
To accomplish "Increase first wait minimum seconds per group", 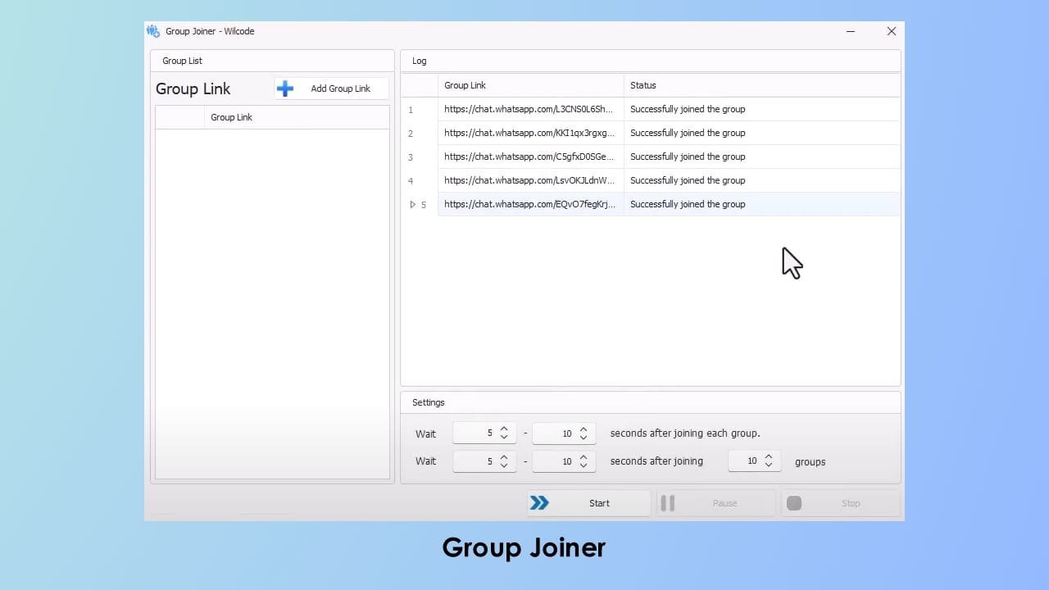I will click(504, 429).
